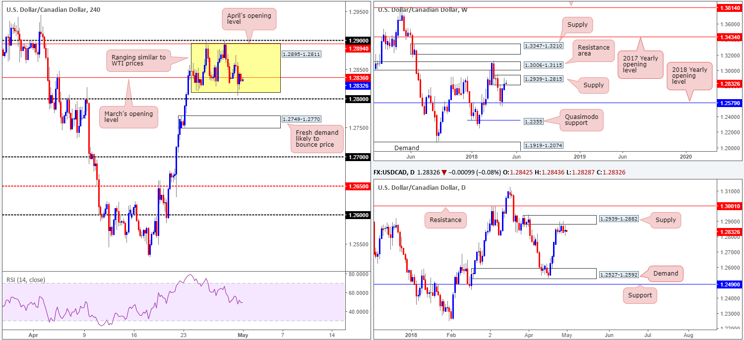Image resolution: width=744 pixels, height=340 pixels.
Task: Click the 1.2527-1.2592 daily demand label
Action: click(619, 274)
